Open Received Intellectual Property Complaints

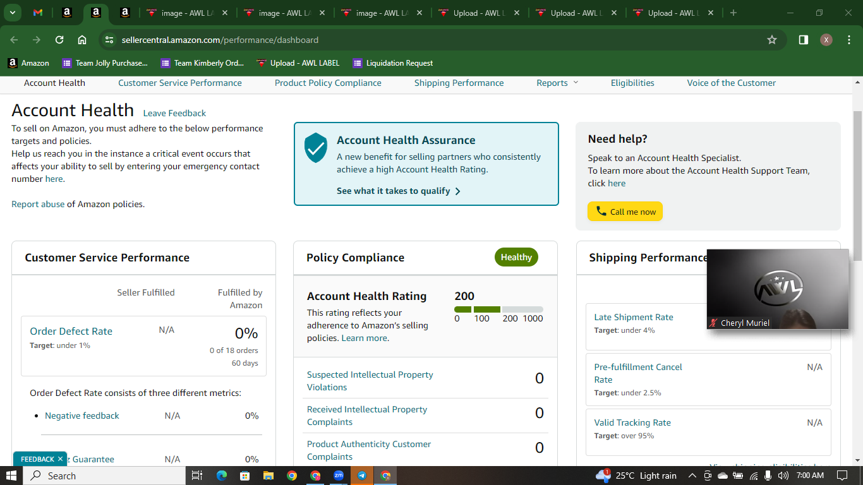[x=367, y=416]
